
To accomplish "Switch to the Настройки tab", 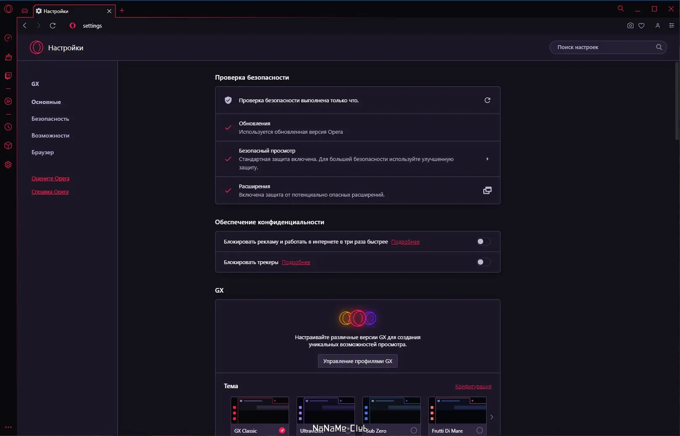I will pos(74,11).
